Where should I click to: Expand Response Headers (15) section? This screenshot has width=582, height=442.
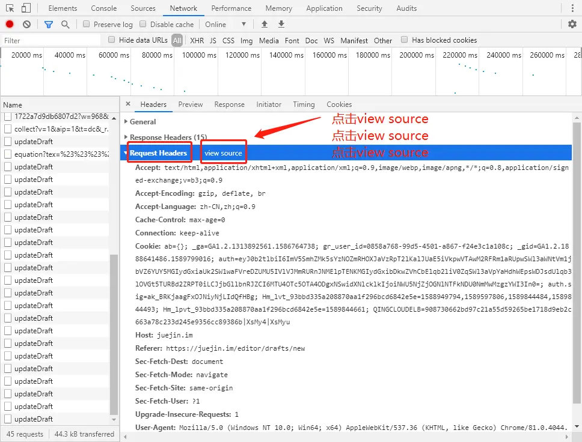tap(165, 137)
